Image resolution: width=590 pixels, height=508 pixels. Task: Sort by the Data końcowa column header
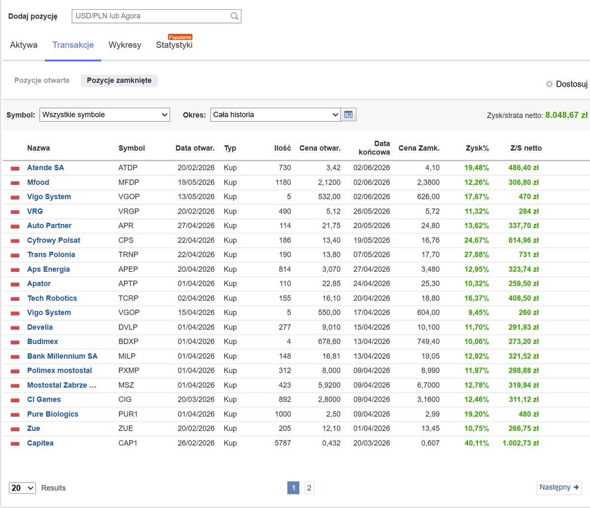[375, 148]
